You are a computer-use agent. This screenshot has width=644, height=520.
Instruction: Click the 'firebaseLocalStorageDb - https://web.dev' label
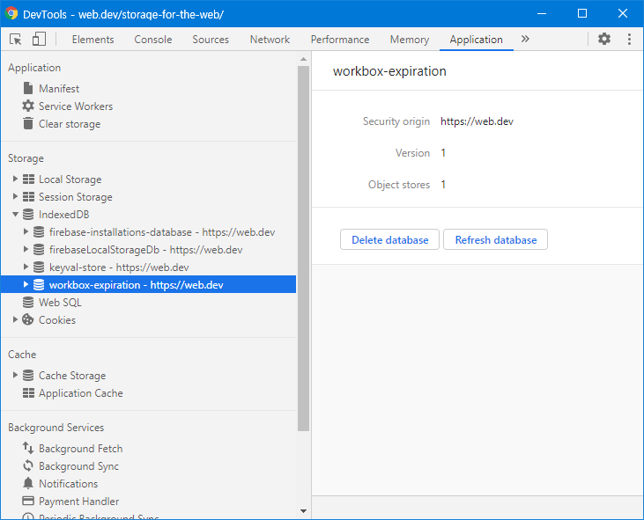coord(146,250)
